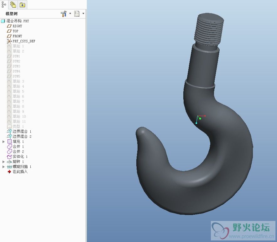
Task: Click the TOP plane icon
Action: coord(9,31)
